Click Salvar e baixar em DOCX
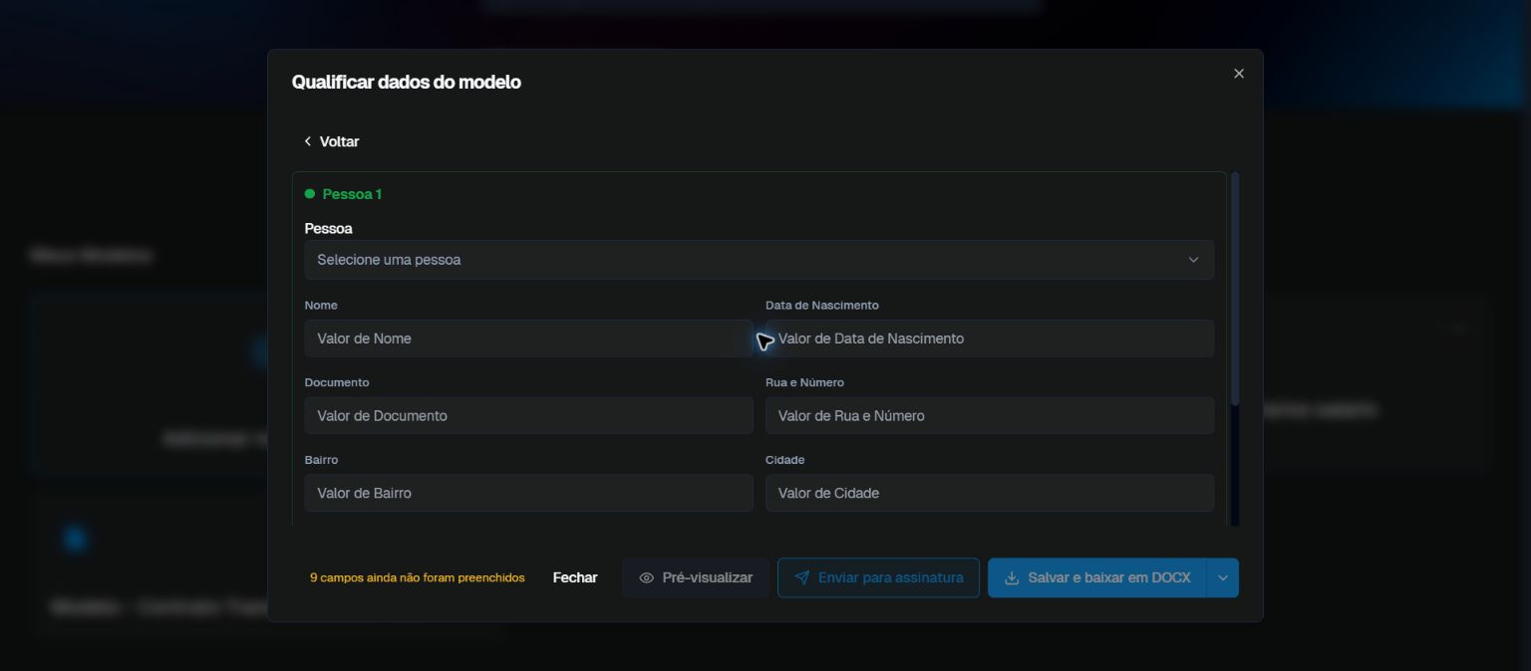Viewport: 1531px width, 671px height. click(1097, 577)
